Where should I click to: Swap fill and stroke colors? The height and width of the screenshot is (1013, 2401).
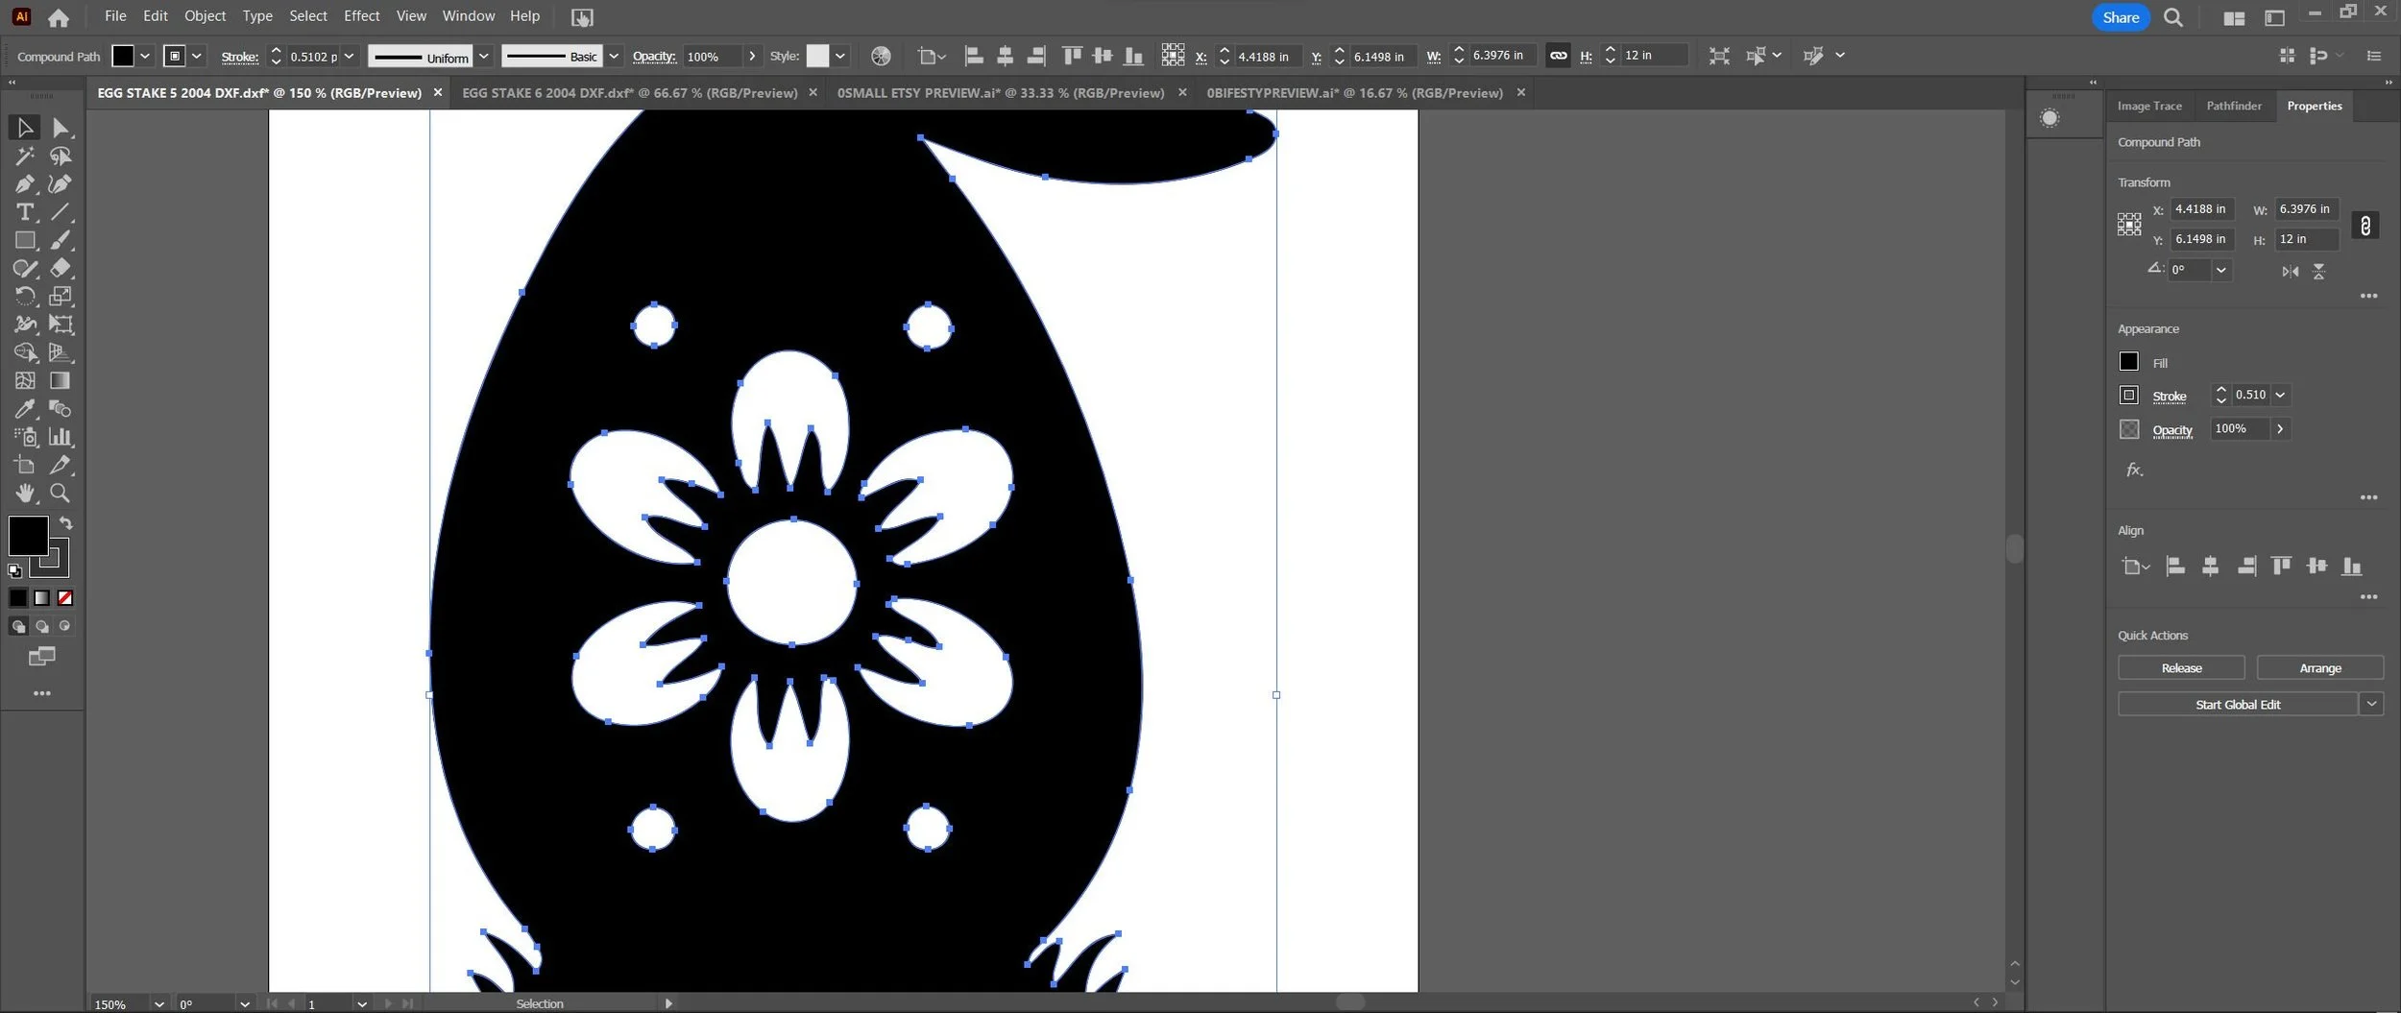click(x=66, y=523)
